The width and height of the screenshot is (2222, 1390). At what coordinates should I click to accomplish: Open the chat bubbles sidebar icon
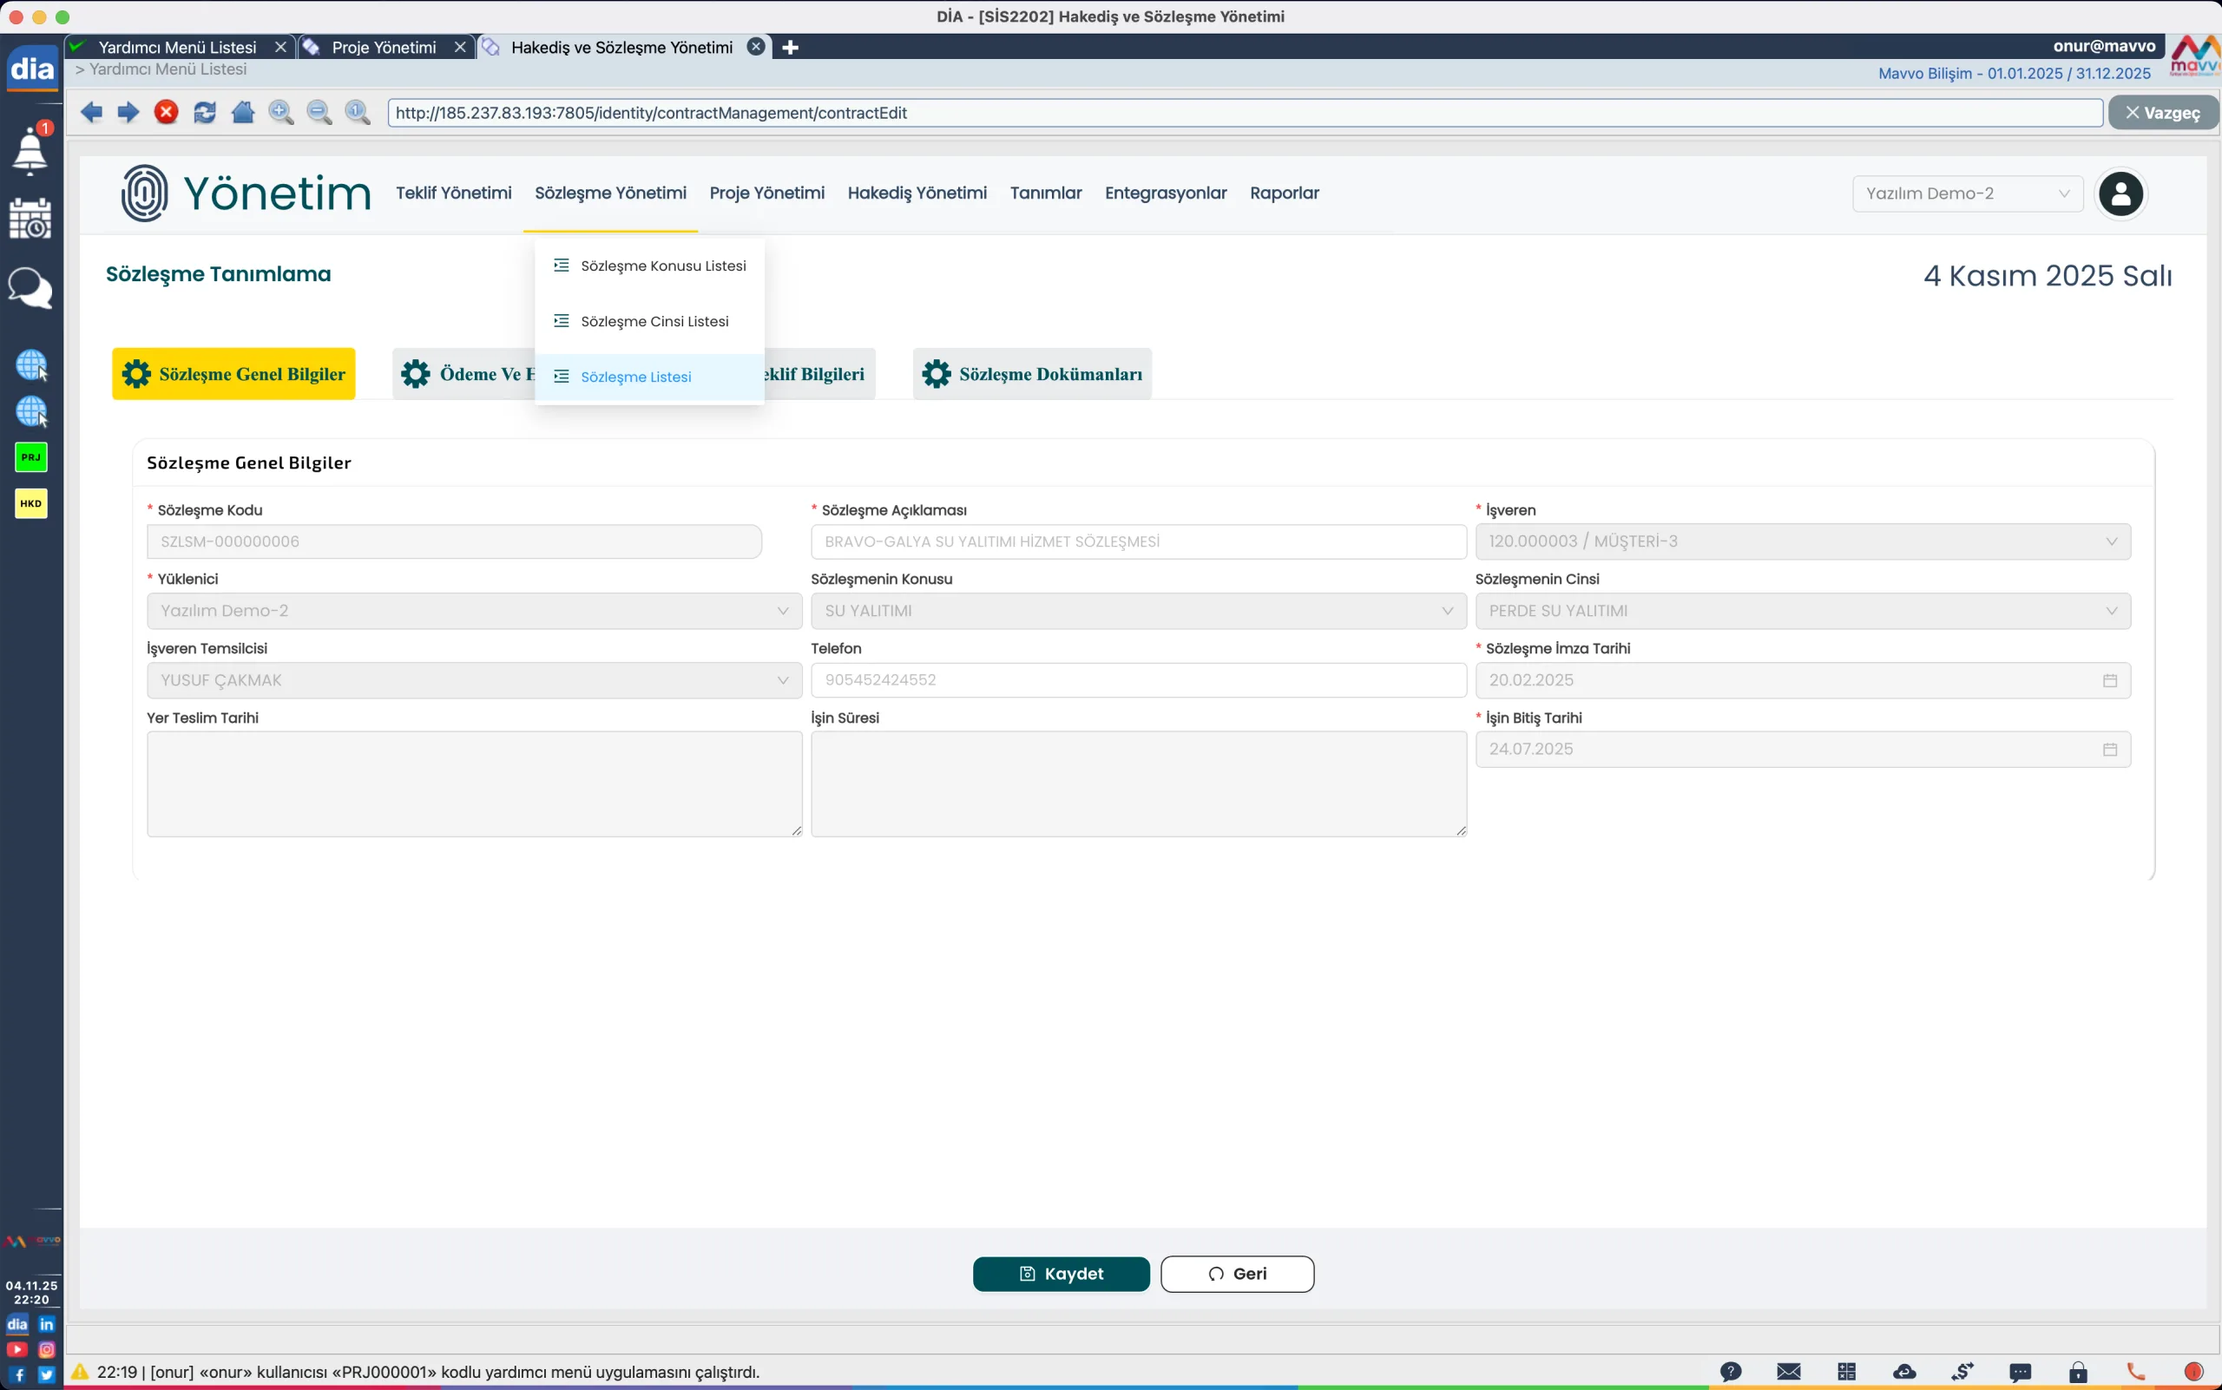[x=30, y=289]
